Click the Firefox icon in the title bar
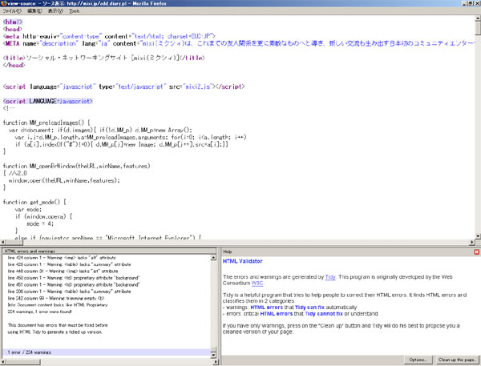481x366 pixels. point(4,3)
